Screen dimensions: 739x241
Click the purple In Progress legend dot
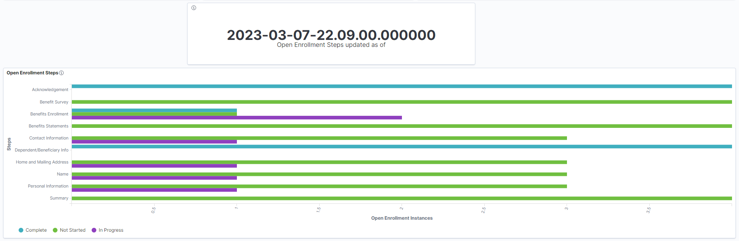(x=94, y=230)
